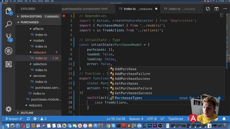Switch branch via lesson-4* in status bar
Image resolution: width=230 pixels, height=129 pixels.
pyautogui.click(x=14, y=119)
